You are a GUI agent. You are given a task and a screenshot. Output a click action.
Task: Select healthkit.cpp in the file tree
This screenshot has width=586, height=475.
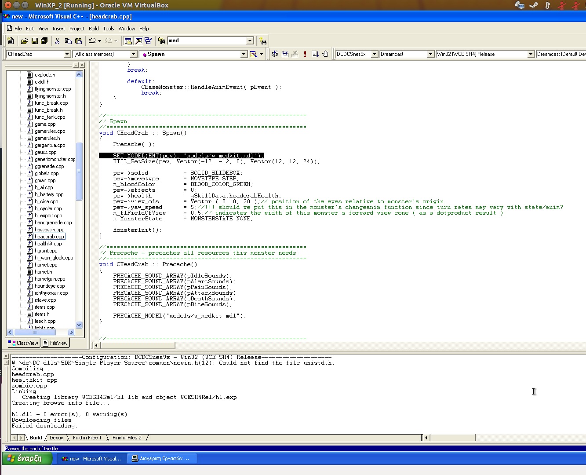click(48, 244)
